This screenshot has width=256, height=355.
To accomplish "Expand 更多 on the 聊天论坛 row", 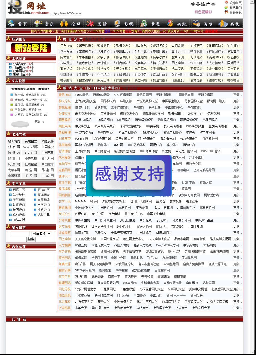I will (237, 101).
